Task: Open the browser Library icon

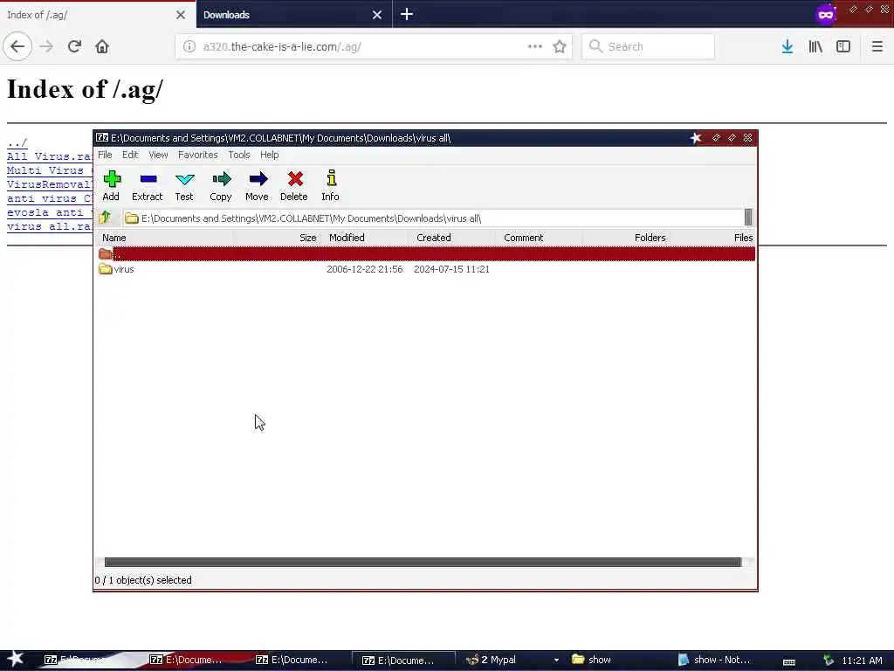Action: point(815,46)
